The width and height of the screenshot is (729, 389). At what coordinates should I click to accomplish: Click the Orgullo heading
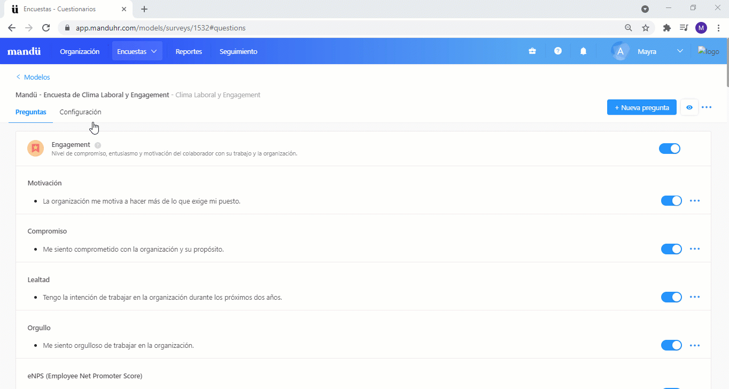pyautogui.click(x=39, y=328)
